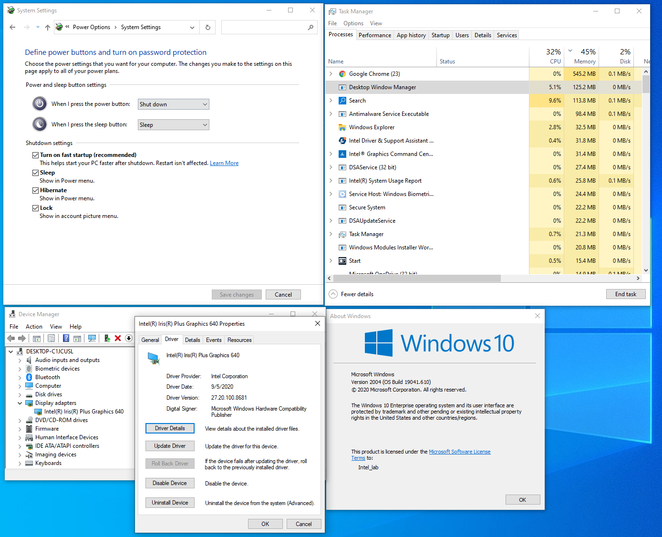Toggle the Lock checkbox in Shutdown settings
Viewport: 662px width, 537px height.
(35, 208)
